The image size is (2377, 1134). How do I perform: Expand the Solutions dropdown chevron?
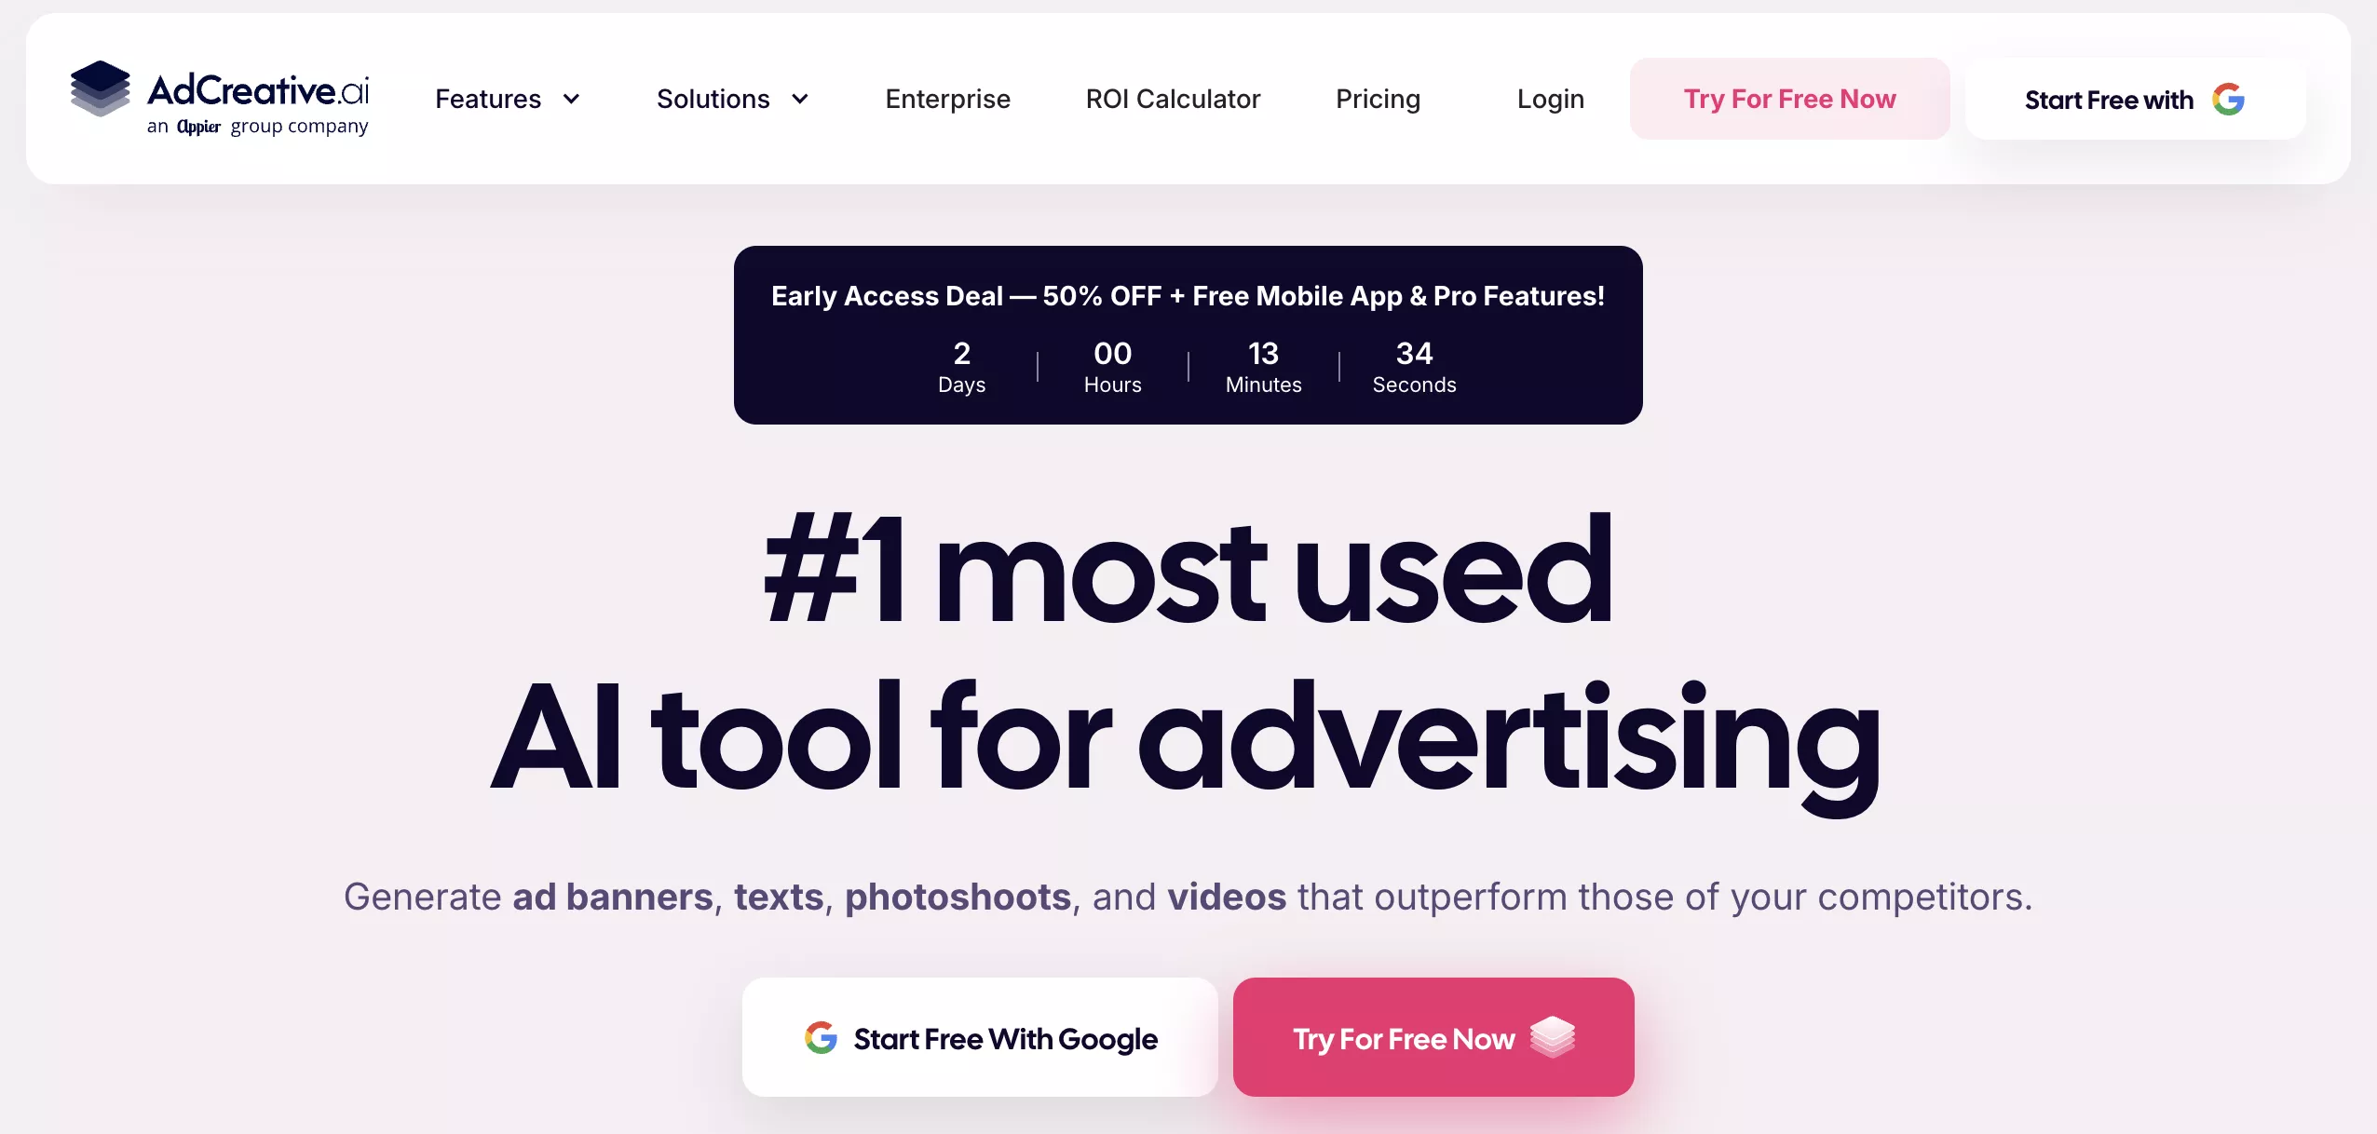coord(800,99)
